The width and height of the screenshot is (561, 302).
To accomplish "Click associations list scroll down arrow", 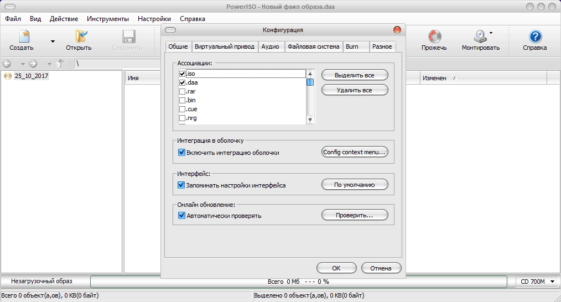I will 310,120.
